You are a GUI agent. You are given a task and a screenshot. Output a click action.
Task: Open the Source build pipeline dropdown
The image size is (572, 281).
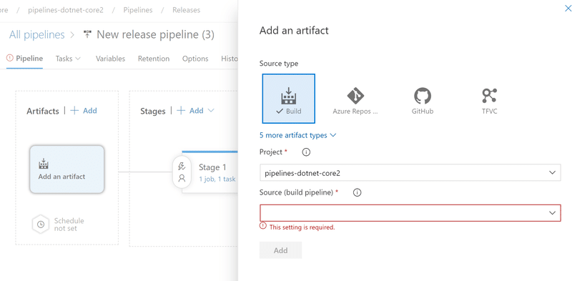coord(410,213)
